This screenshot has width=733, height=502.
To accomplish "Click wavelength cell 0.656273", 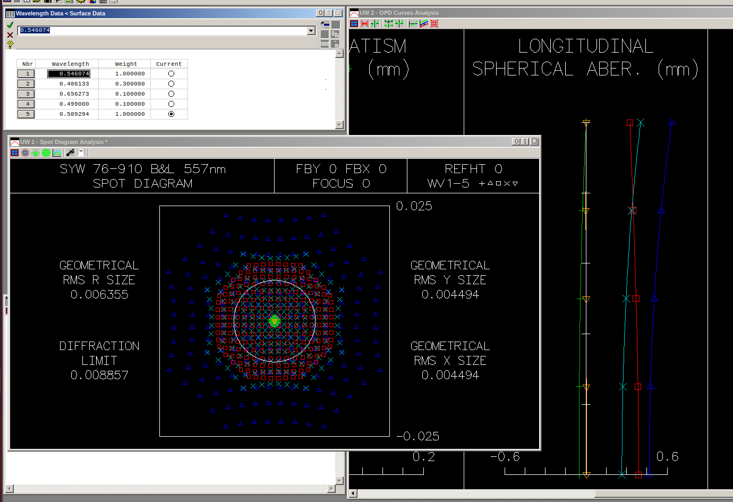I will (x=69, y=94).
